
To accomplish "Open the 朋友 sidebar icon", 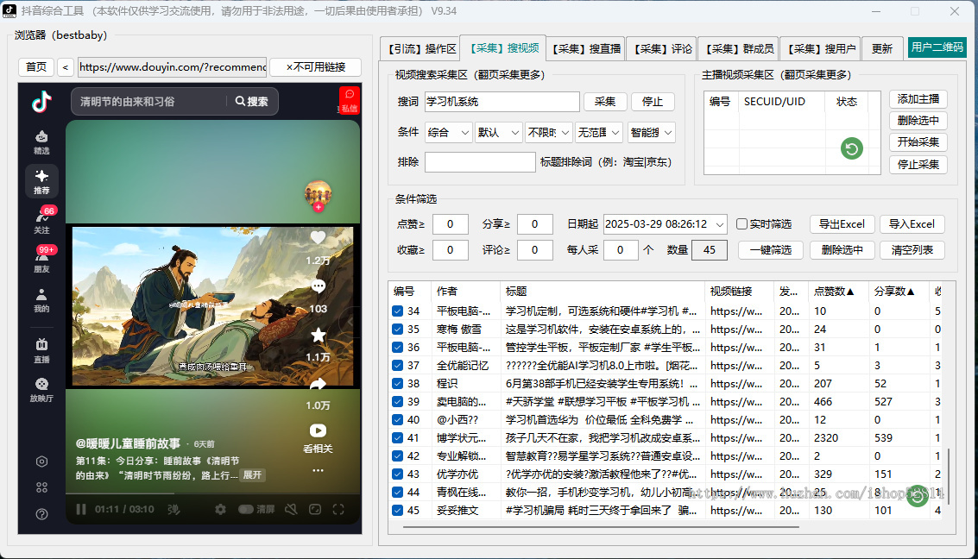I will (x=41, y=260).
